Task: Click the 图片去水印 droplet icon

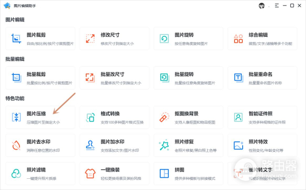Action: pos(16,145)
